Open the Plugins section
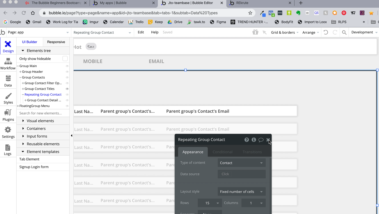 point(8,115)
